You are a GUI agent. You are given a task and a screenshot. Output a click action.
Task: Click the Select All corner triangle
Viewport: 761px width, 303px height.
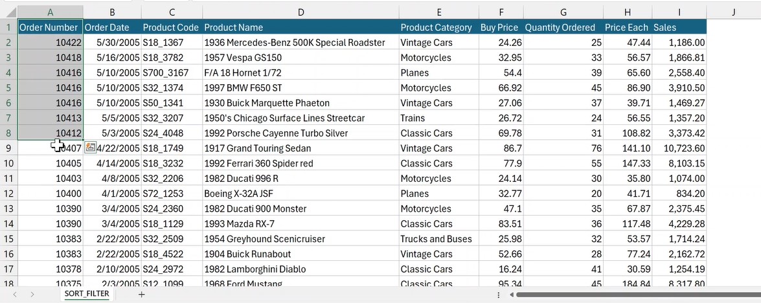[9, 12]
